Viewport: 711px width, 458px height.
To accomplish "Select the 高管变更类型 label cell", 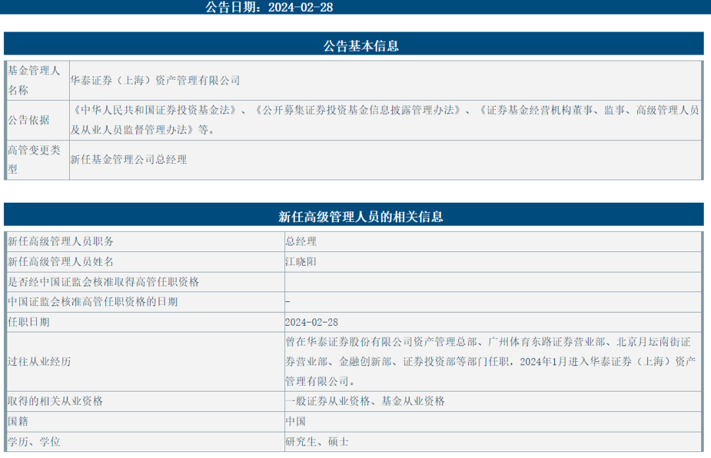I will click(38, 160).
